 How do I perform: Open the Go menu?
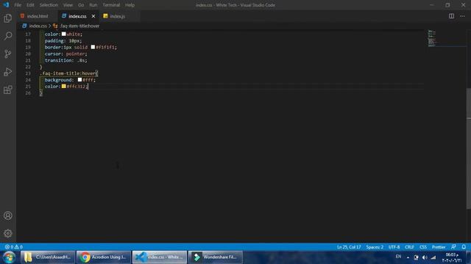pyautogui.click(x=81, y=5)
